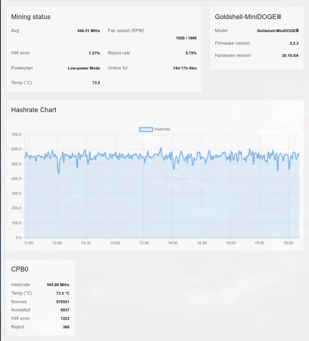Click CPB0 HW error value 7223
The height and width of the screenshot is (341, 309).
(65, 318)
